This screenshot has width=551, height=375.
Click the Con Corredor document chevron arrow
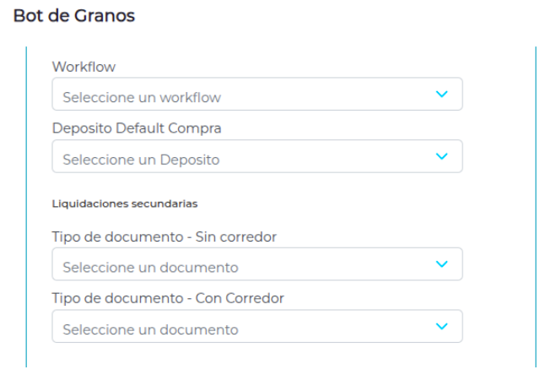tap(439, 326)
